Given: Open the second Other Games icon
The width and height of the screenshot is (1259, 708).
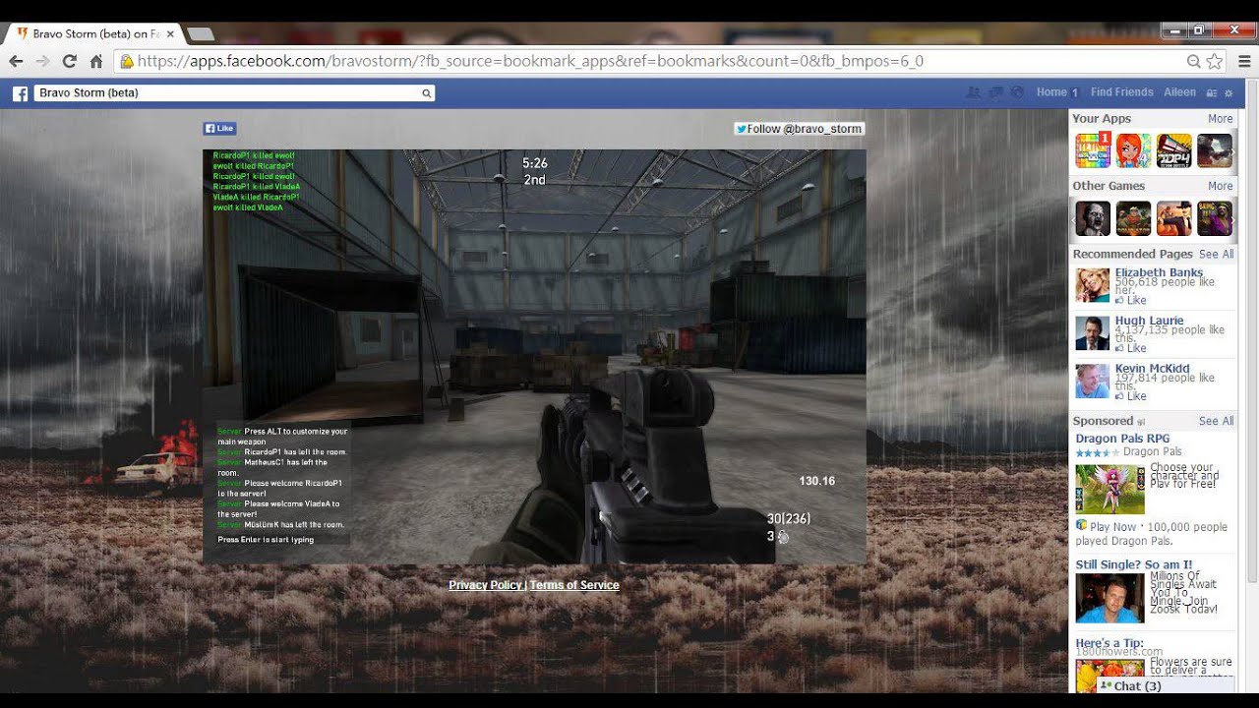Looking at the screenshot, I should pyautogui.click(x=1133, y=218).
